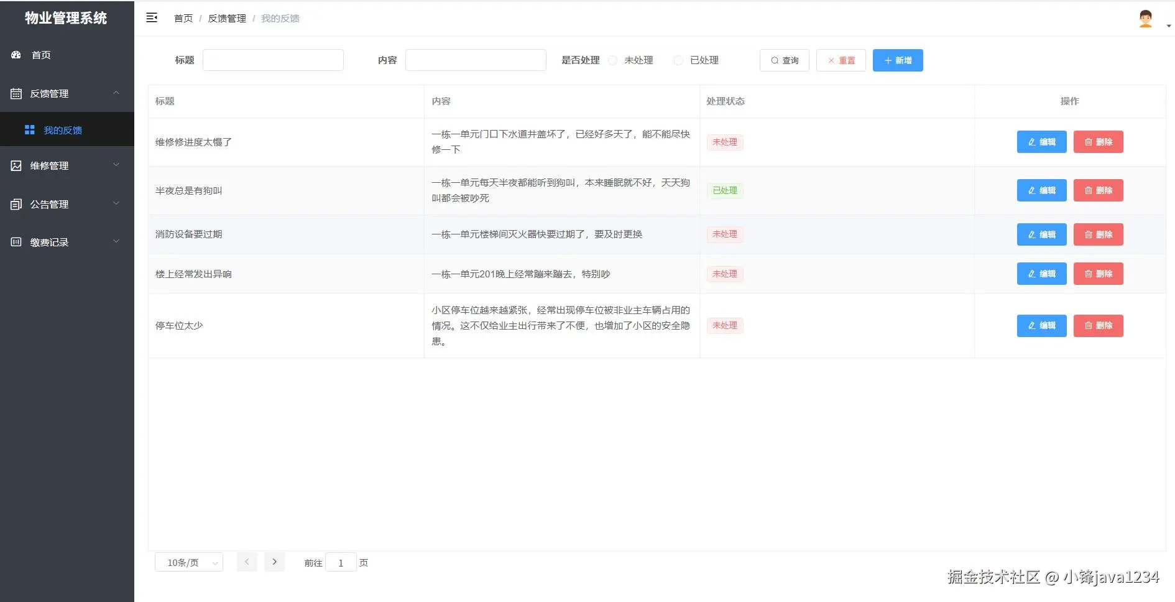Edit the 消防设备要过期 feedback row
The height and width of the screenshot is (602, 1175).
1042,234
